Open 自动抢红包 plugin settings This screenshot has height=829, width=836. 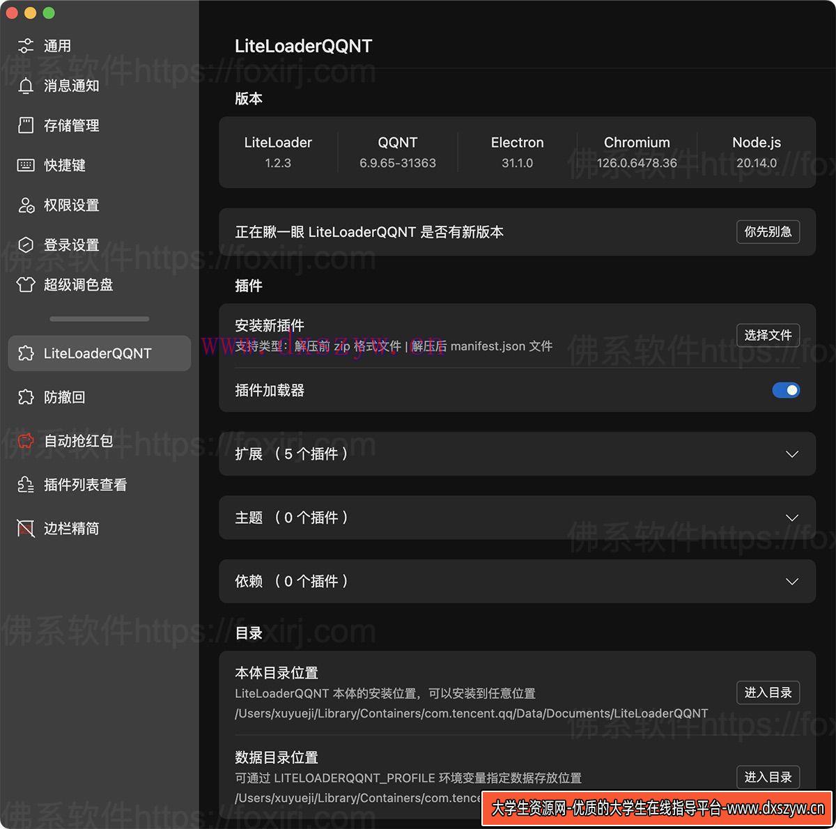99,441
